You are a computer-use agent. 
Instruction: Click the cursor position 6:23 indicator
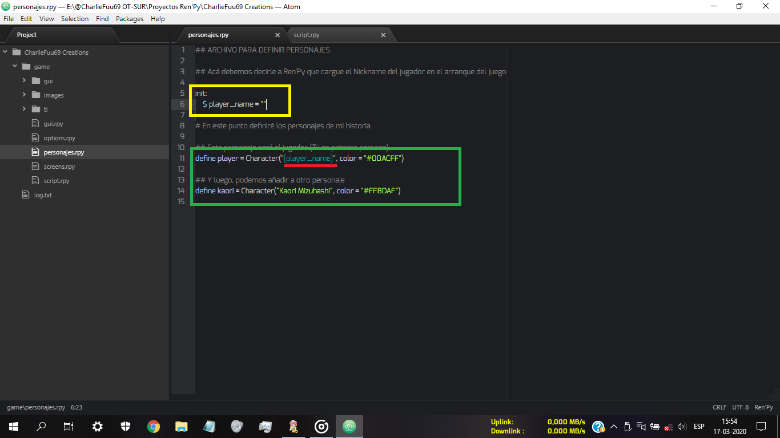[77, 407]
